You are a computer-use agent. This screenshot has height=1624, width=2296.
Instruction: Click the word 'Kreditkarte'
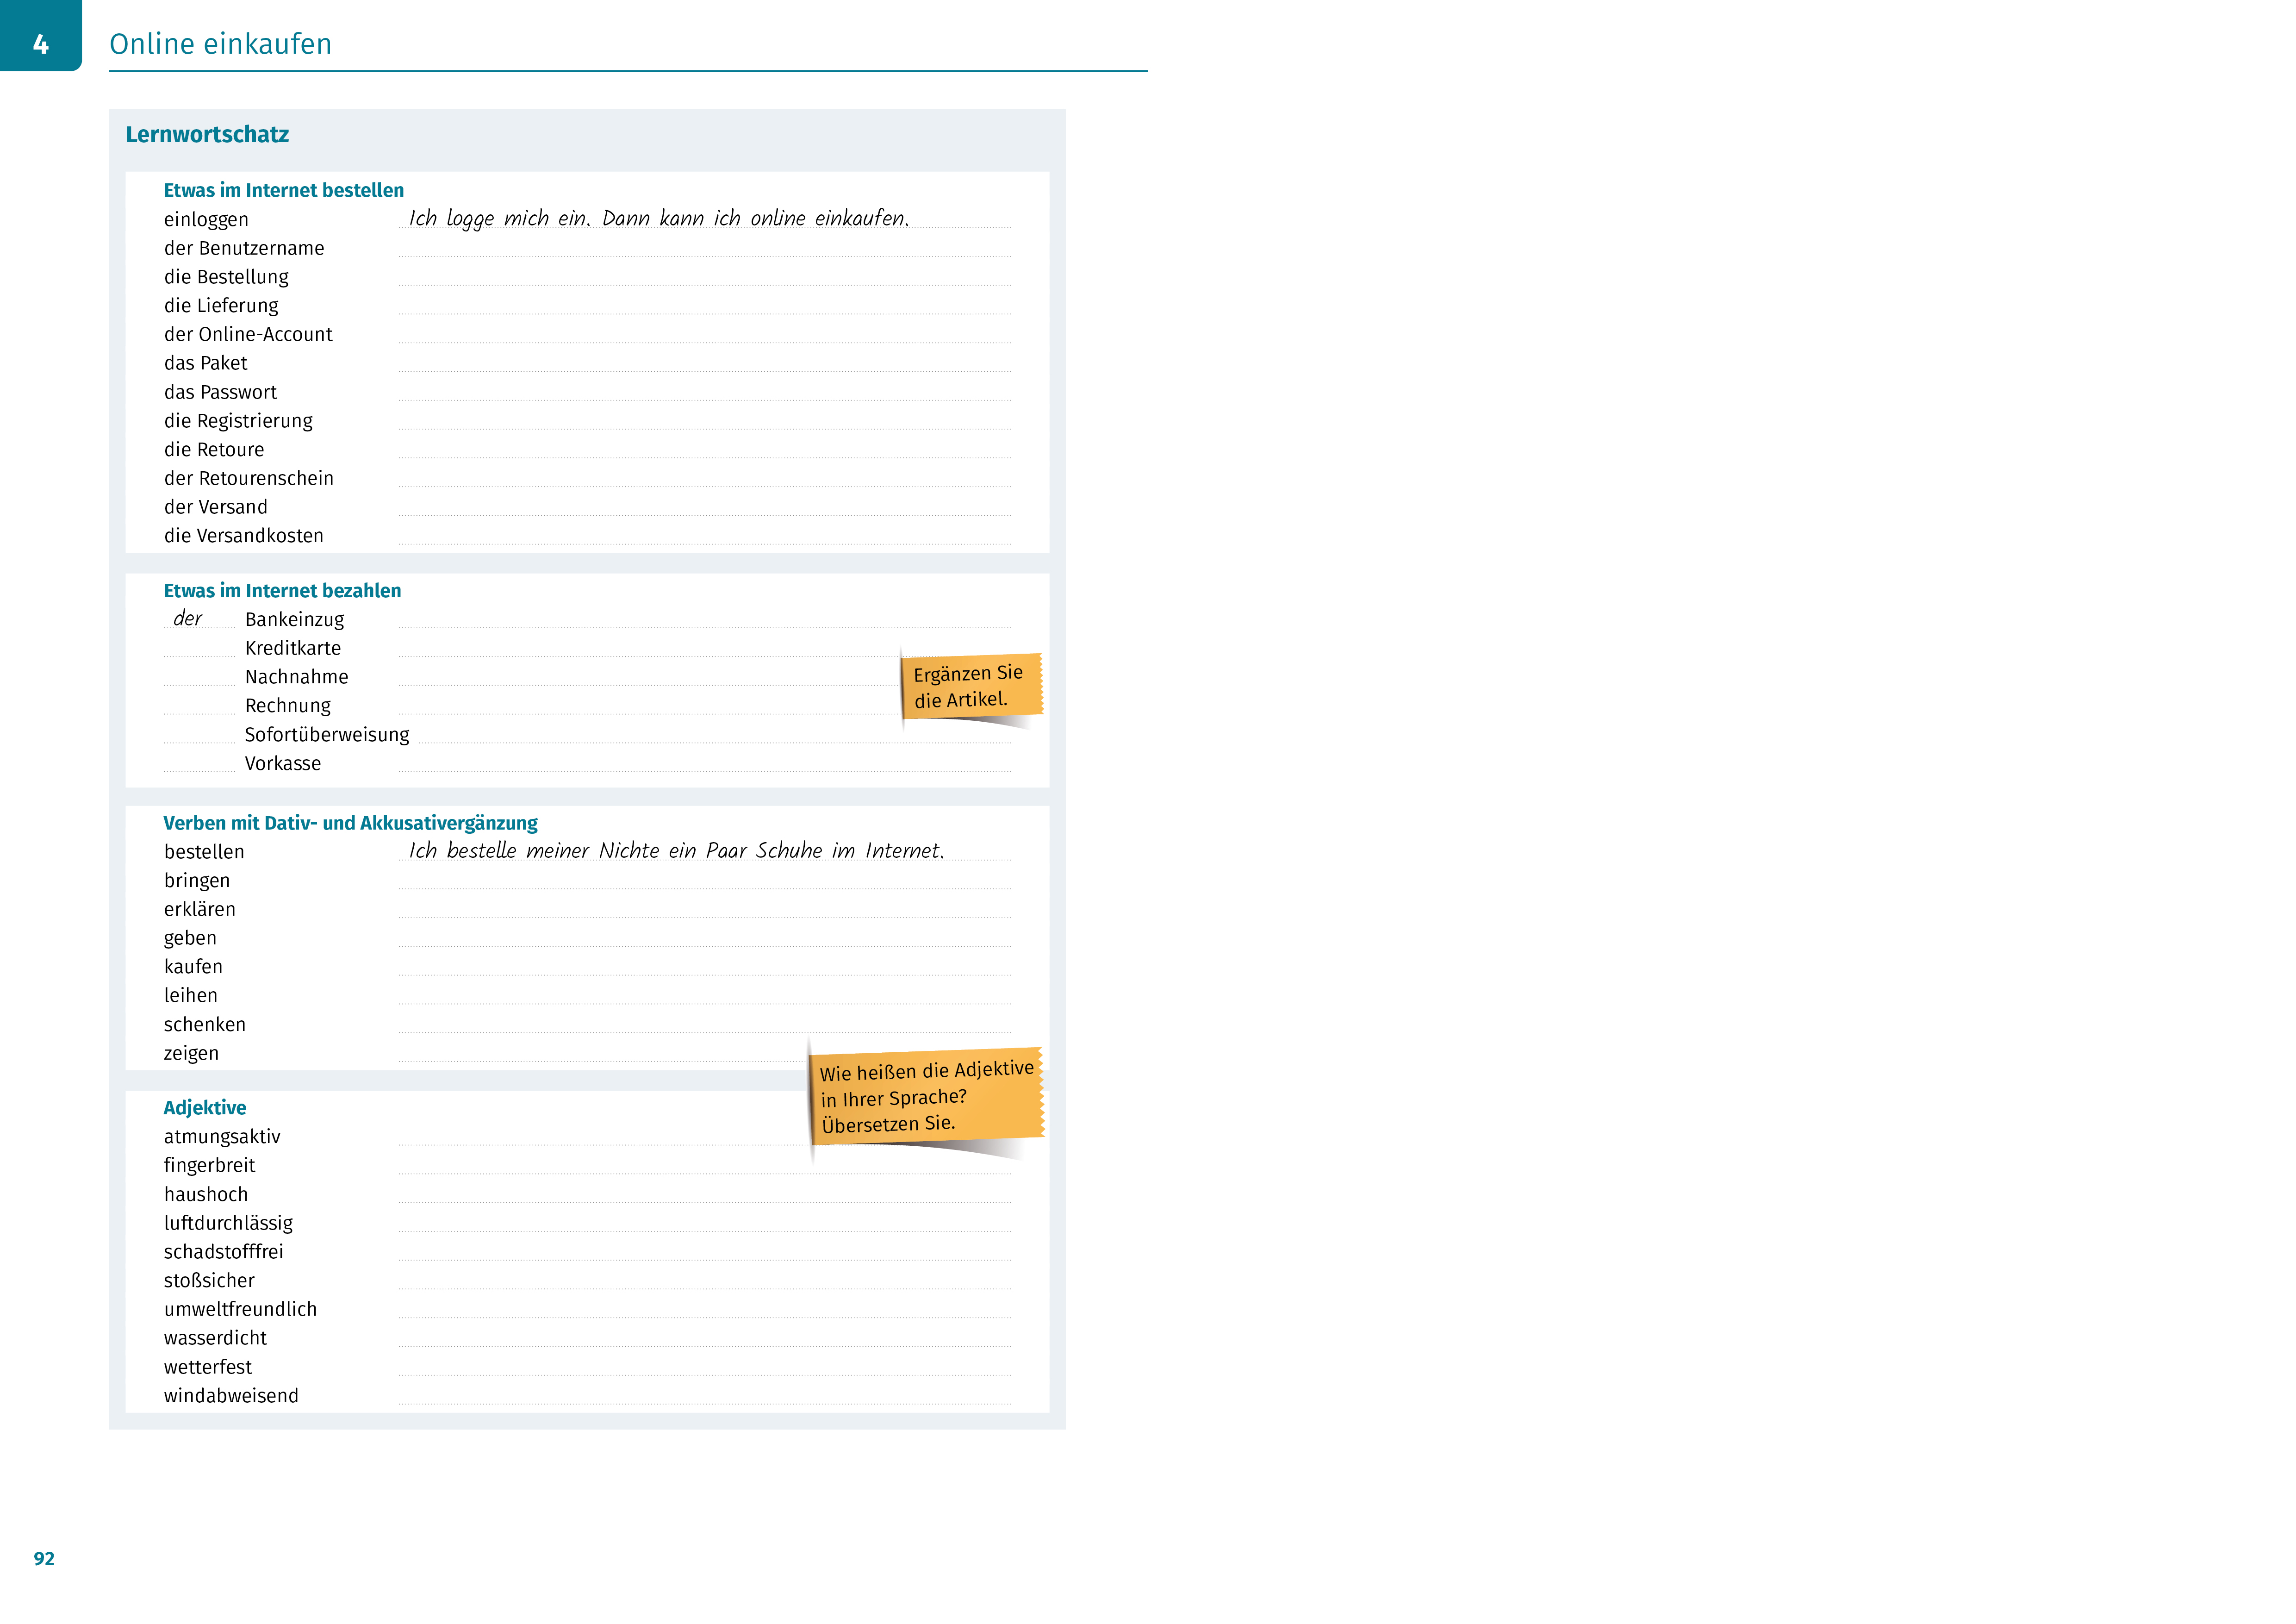click(293, 648)
